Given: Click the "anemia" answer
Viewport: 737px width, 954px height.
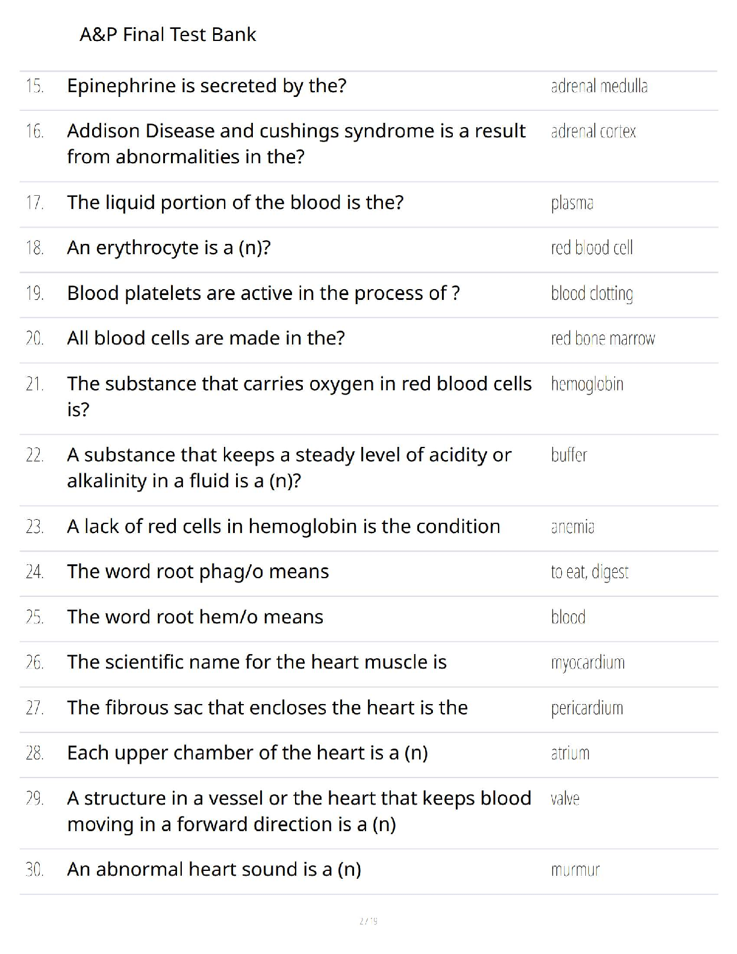Looking at the screenshot, I should [x=573, y=527].
